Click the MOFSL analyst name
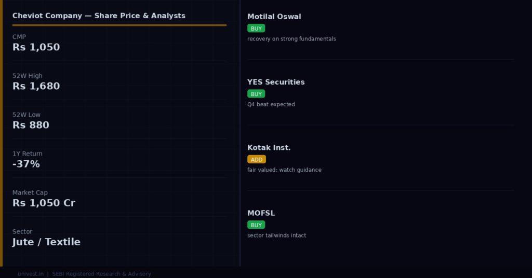532x278 pixels. (x=261, y=213)
